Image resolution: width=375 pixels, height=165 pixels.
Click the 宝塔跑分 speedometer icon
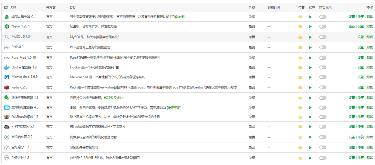pyautogui.click(x=6, y=147)
